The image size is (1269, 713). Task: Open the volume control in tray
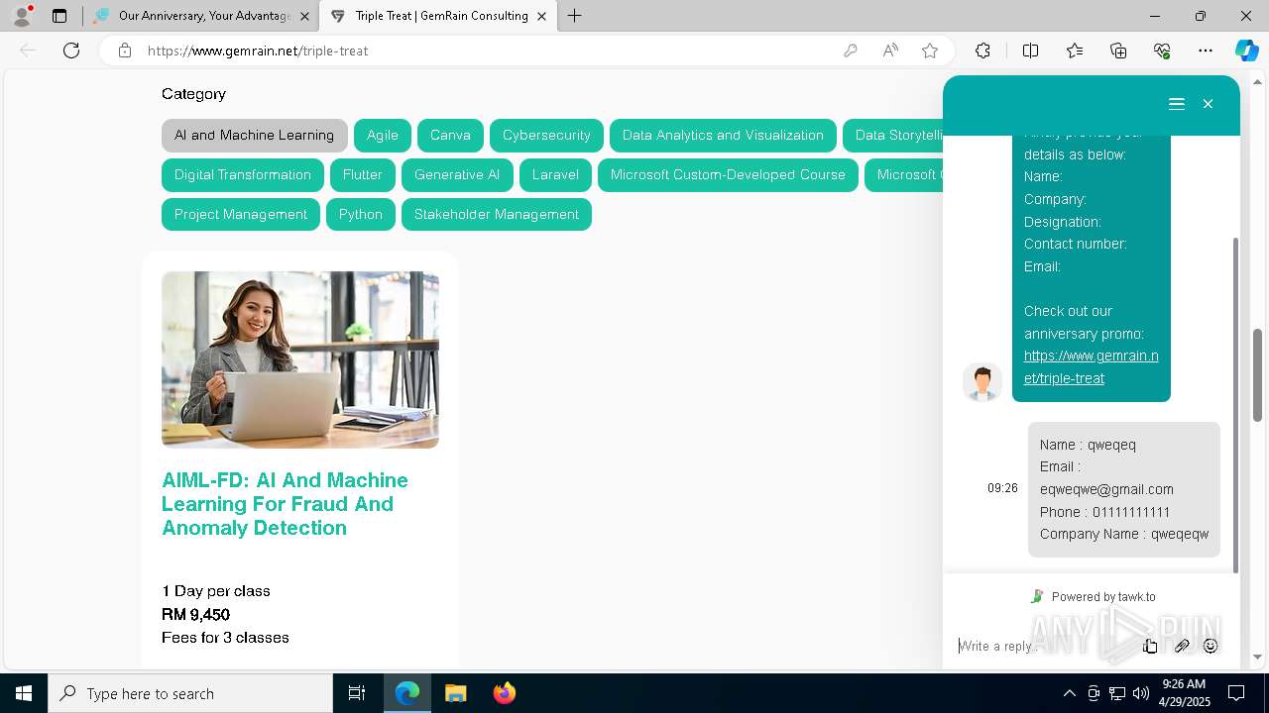1141,693
